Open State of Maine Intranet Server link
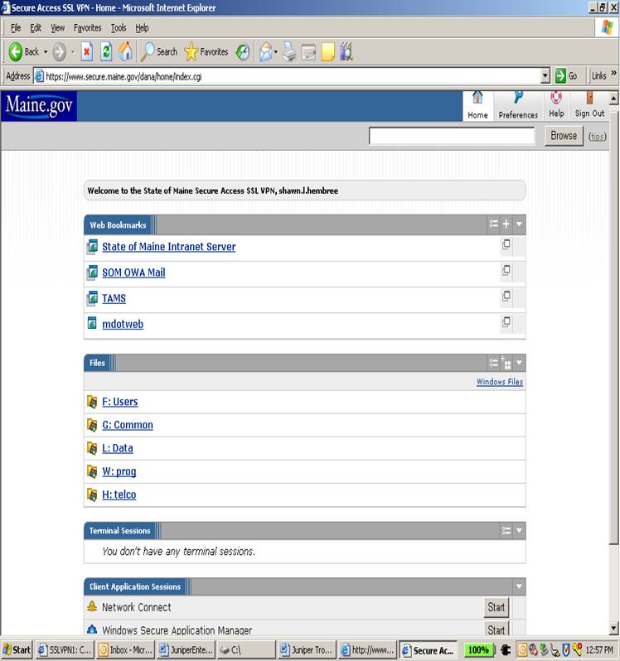The width and height of the screenshot is (620, 661). 169,247
